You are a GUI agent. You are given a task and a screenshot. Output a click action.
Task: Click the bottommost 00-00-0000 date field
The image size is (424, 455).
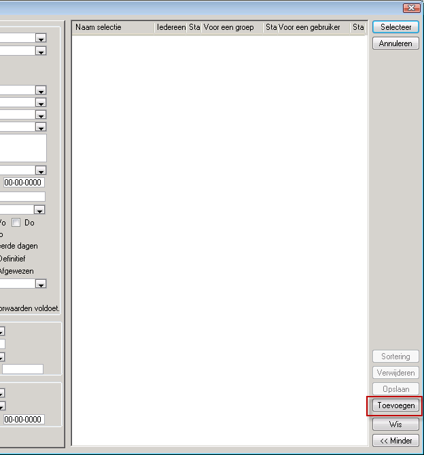24,420
